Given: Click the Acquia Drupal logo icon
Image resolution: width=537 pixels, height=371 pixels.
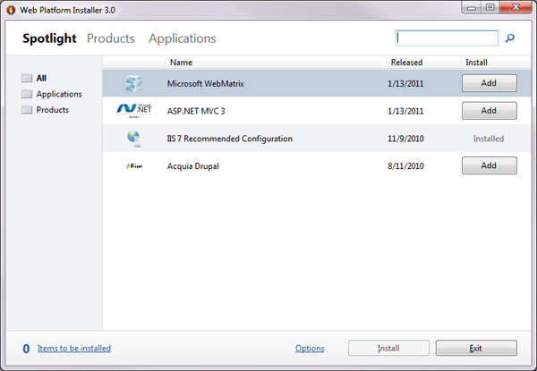Looking at the screenshot, I should tap(134, 166).
